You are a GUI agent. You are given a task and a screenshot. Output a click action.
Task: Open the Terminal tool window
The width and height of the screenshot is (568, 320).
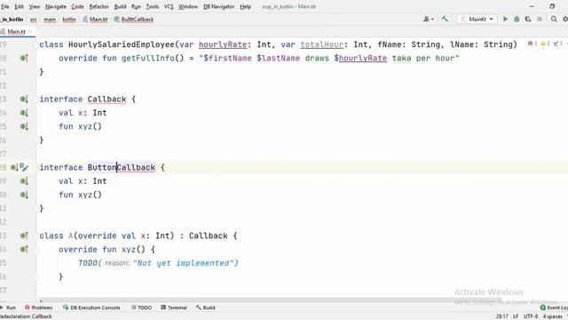174,308
